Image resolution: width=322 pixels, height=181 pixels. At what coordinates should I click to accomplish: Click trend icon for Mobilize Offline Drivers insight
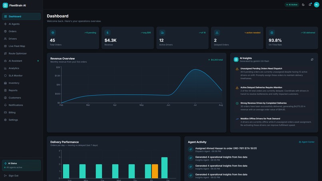click(x=237, y=119)
